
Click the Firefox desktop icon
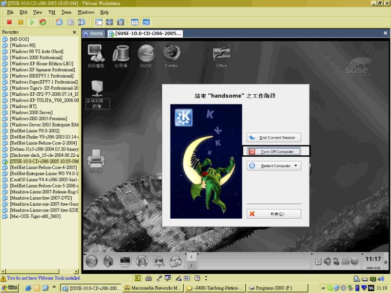pyautogui.click(x=172, y=56)
